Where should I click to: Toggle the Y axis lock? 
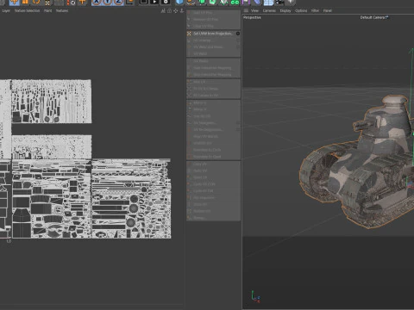pyautogui.click(x=107, y=3)
